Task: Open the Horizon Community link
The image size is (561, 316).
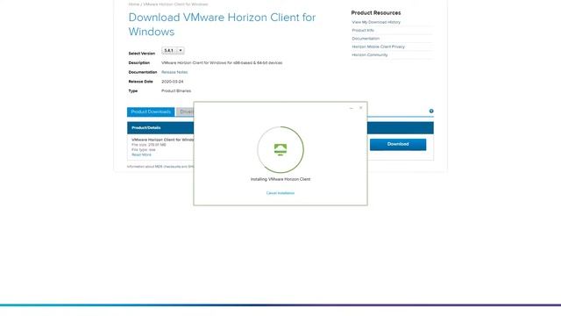Action: [370, 55]
